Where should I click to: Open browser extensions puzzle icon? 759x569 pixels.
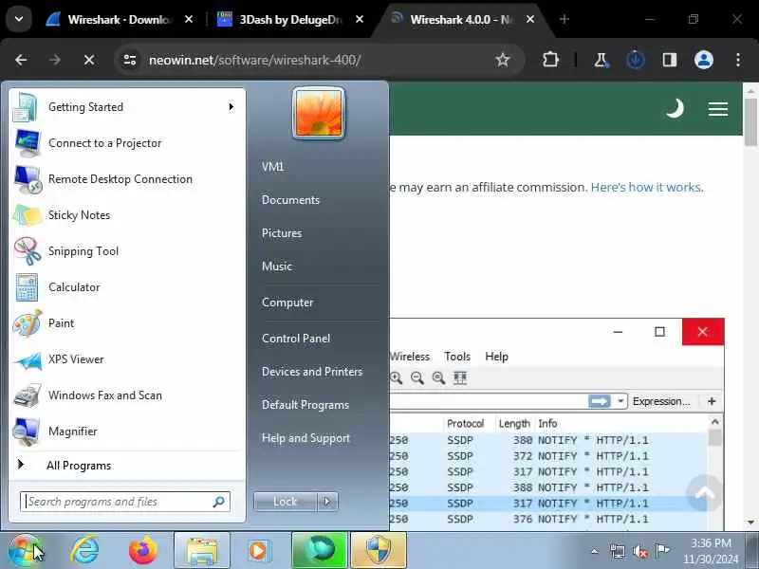[550, 60]
